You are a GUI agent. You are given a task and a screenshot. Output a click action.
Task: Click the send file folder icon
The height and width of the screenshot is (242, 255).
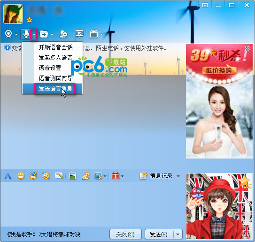(44, 34)
